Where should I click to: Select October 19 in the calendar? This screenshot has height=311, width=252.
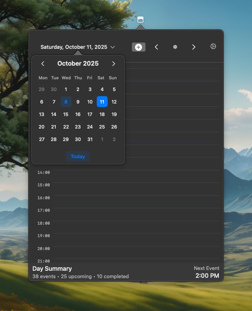pyautogui.click(x=114, y=114)
